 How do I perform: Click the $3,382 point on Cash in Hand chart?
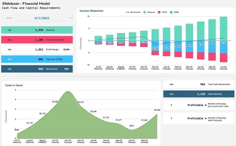[55, 102]
